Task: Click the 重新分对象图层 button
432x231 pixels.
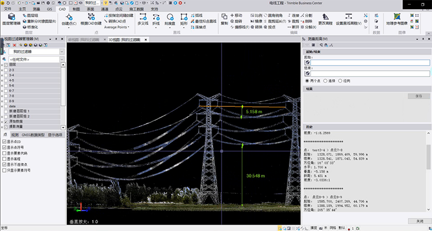Action: point(39,21)
